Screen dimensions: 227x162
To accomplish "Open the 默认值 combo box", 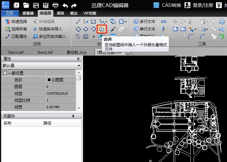I will tap(42, 65).
